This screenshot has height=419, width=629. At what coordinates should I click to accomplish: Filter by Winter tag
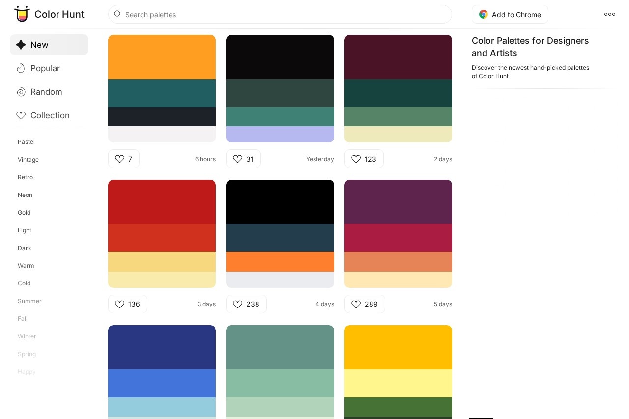click(x=27, y=336)
